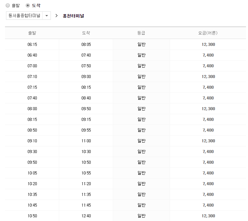Select the 06:15 departure row
Image resolution: width=248 pixels, height=221 pixels.
pyautogui.click(x=32, y=44)
